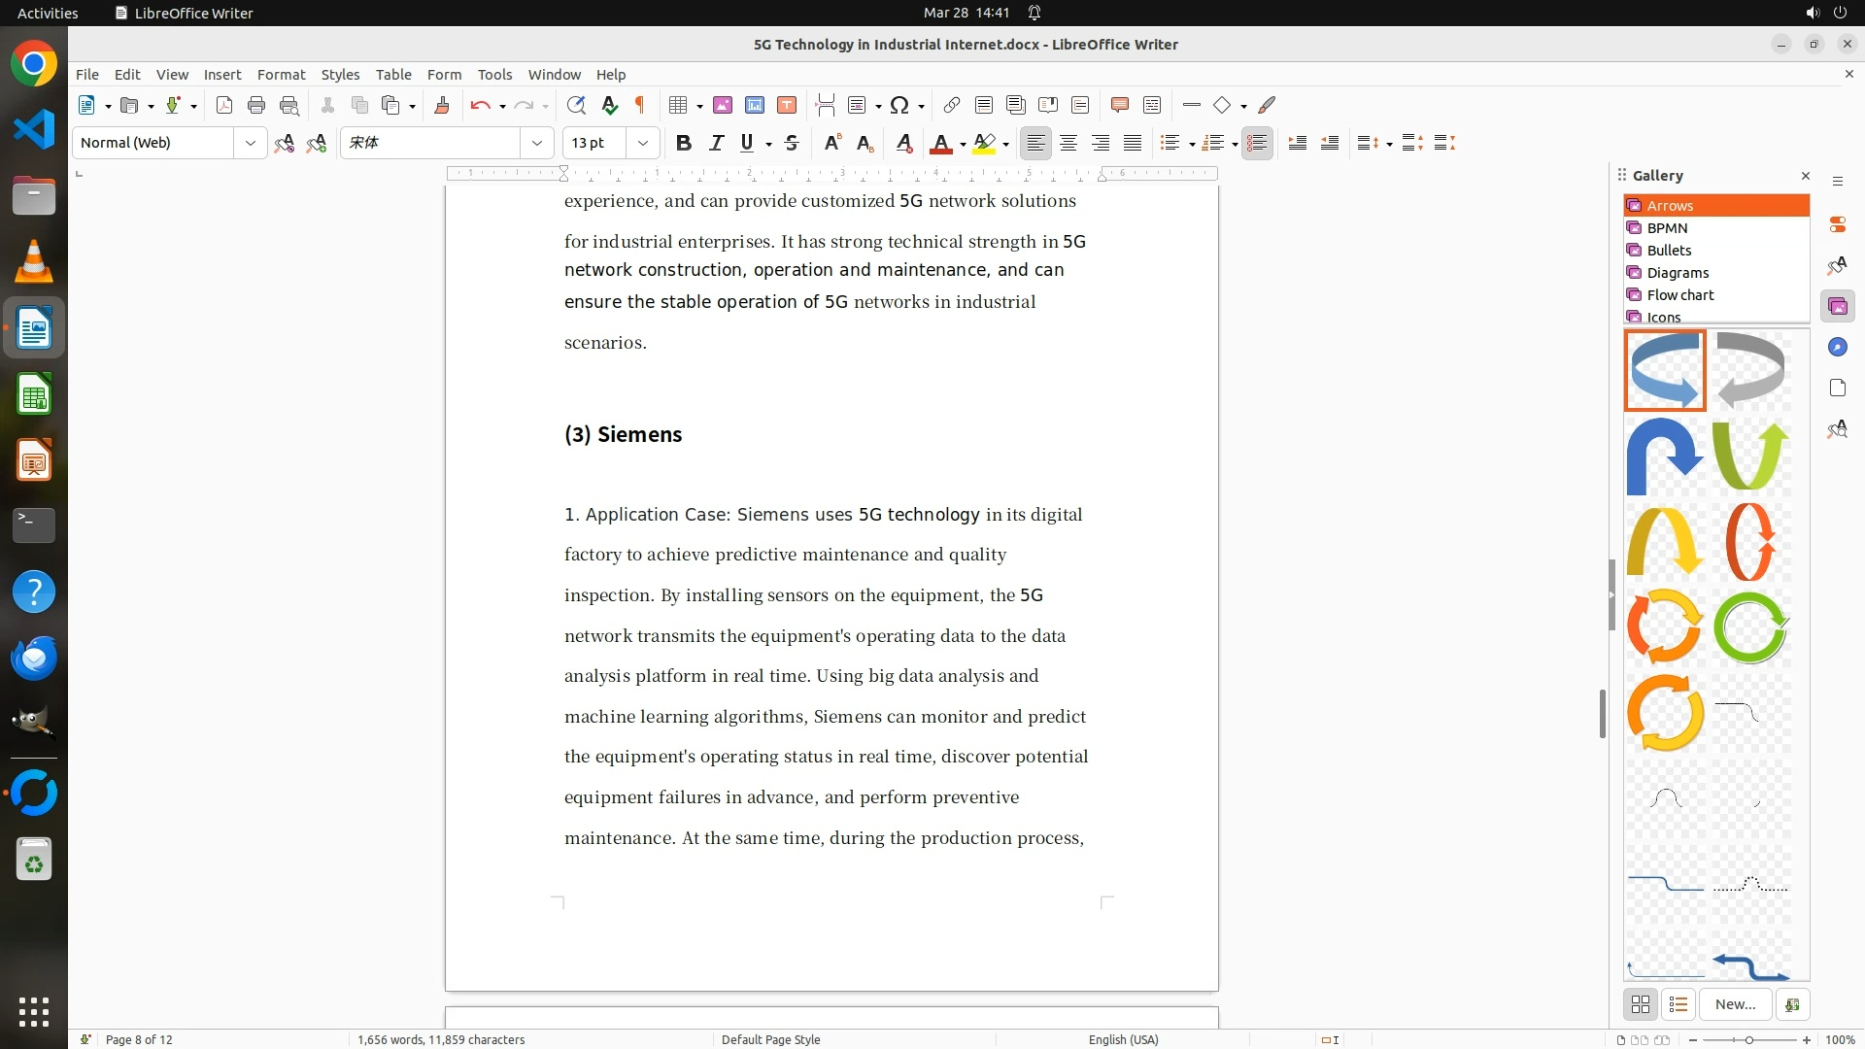Click the New... gallery theme button
Screen dimensions: 1865x1049
coord(1735,1004)
